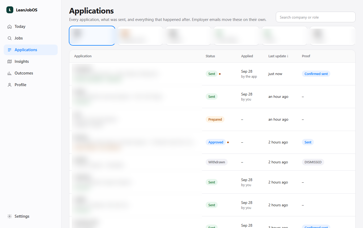This screenshot has width=363, height=228.
Task: Click the Proof column header
Action: 306,56
